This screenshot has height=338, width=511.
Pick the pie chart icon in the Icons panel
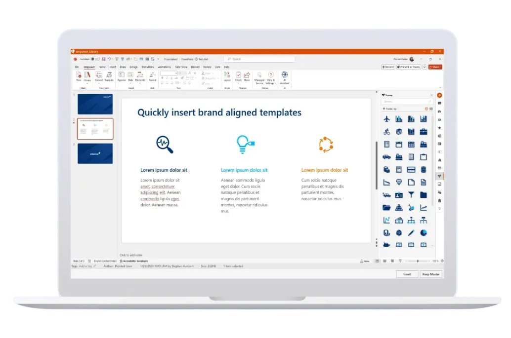424,233
